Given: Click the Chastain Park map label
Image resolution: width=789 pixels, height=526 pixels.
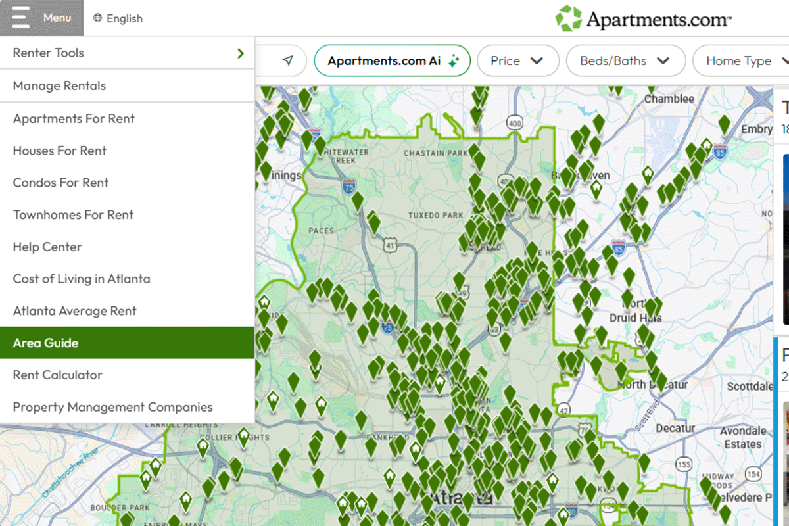Looking at the screenshot, I should pyautogui.click(x=436, y=153).
